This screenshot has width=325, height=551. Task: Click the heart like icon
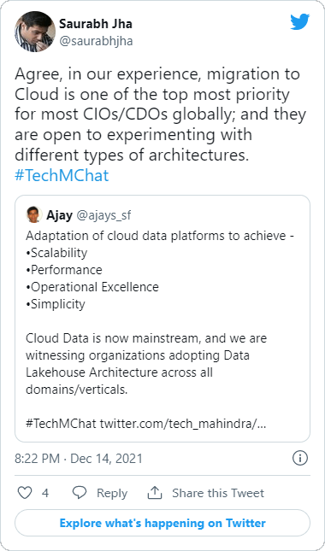tap(25, 493)
